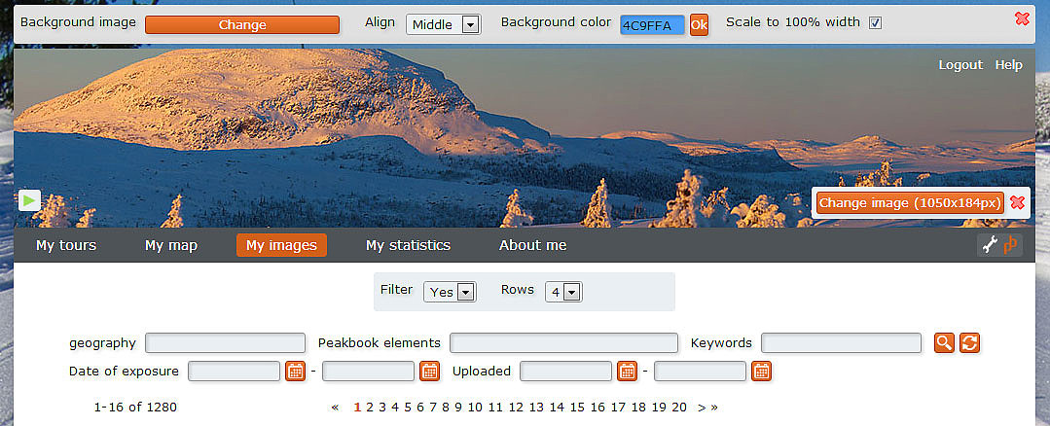1050x426 pixels.
Task: Go to the About me tab
Action: click(x=532, y=245)
